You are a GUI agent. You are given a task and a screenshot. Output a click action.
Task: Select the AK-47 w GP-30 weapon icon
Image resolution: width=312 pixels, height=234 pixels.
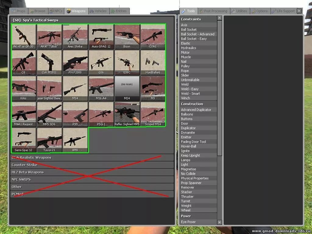coord(24,37)
